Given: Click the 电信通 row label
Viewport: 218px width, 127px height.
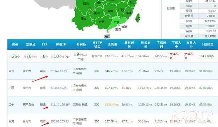Looking at the screenshot, I should click(x=189, y=36).
